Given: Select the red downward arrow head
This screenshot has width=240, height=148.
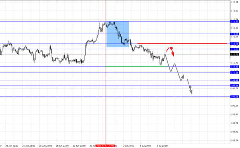Looking at the screenshot, I should tap(173, 54).
